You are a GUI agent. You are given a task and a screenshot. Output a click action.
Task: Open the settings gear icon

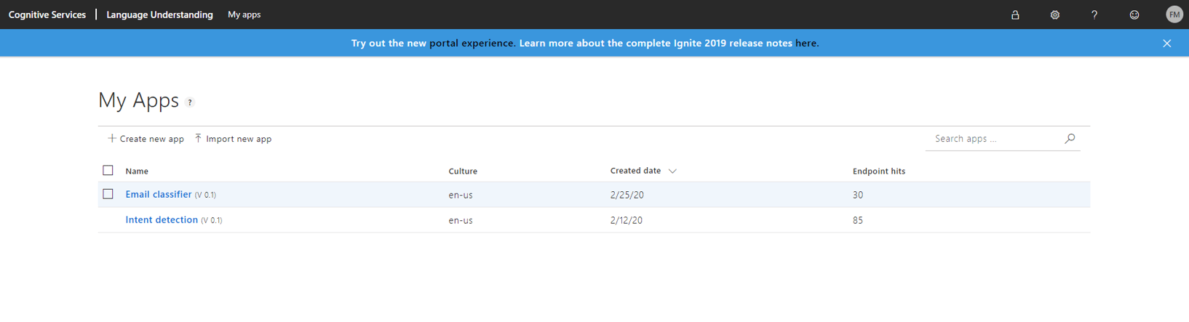tap(1054, 15)
